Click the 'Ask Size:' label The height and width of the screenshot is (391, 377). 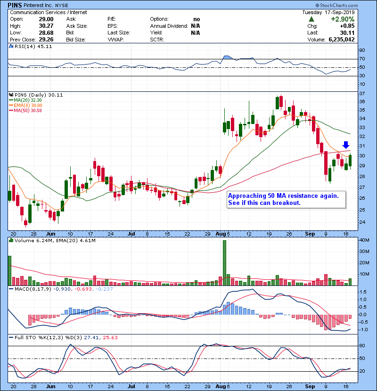(77, 26)
